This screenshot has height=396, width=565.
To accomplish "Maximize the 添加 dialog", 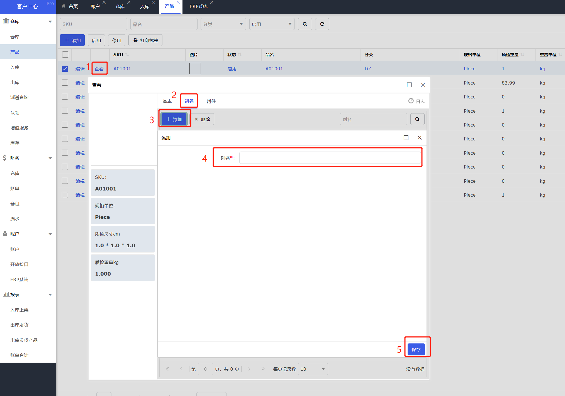I will click(x=406, y=138).
